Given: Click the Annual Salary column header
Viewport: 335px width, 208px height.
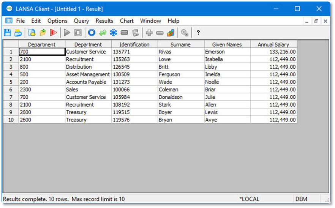Looking at the screenshot, I should 273,44.
